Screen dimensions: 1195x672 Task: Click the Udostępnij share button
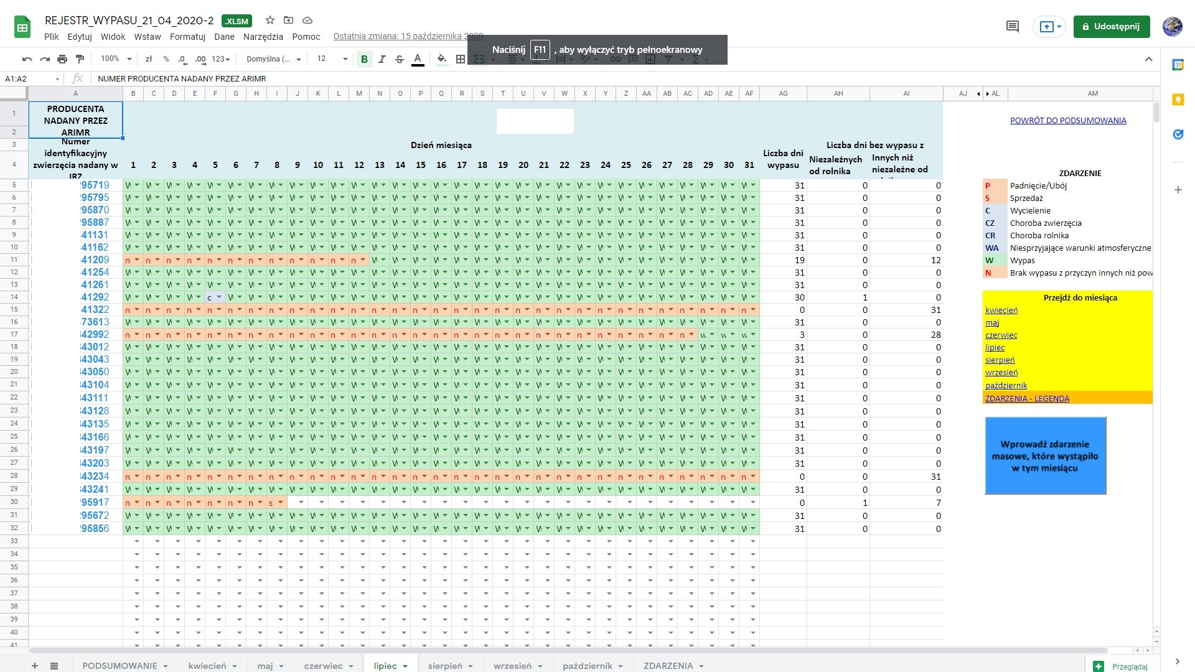1112,26
